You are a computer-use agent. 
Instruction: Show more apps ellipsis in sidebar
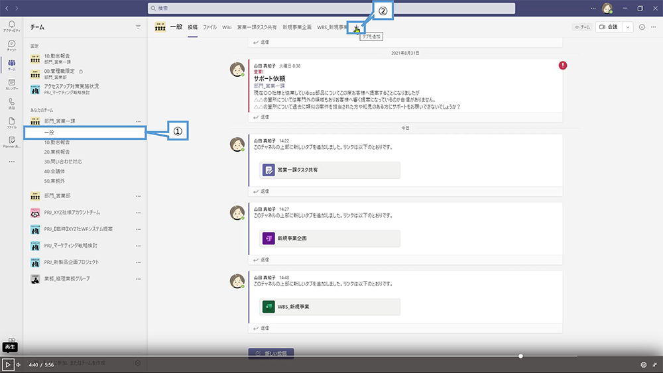11,162
